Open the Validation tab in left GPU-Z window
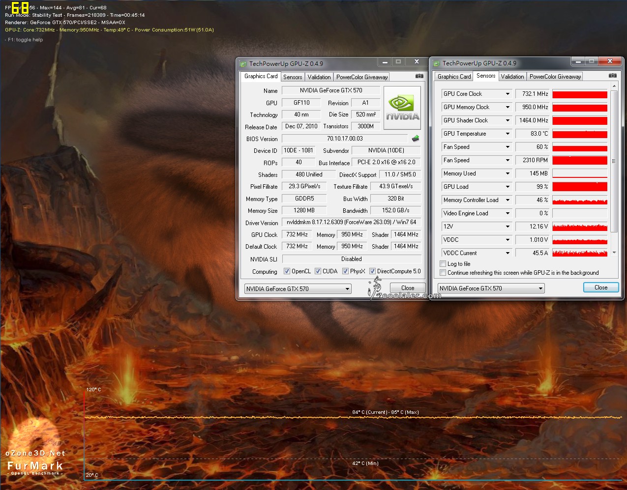627x490 pixels. (319, 77)
